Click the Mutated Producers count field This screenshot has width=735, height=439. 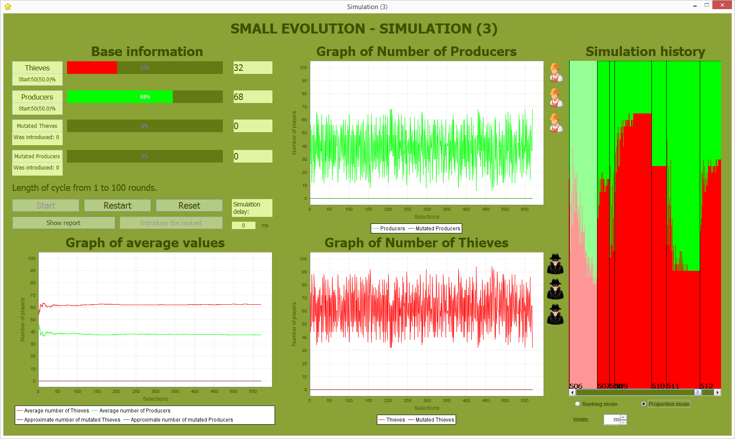coord(253,156)
